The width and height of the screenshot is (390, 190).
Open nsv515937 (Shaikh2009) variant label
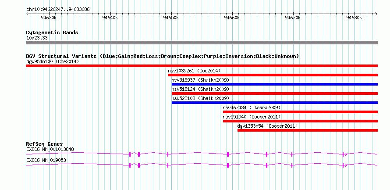pos(200,80)
